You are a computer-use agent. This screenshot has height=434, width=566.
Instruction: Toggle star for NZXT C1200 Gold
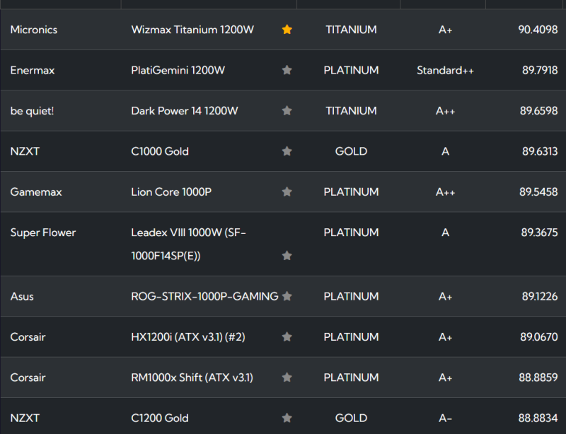287,418
